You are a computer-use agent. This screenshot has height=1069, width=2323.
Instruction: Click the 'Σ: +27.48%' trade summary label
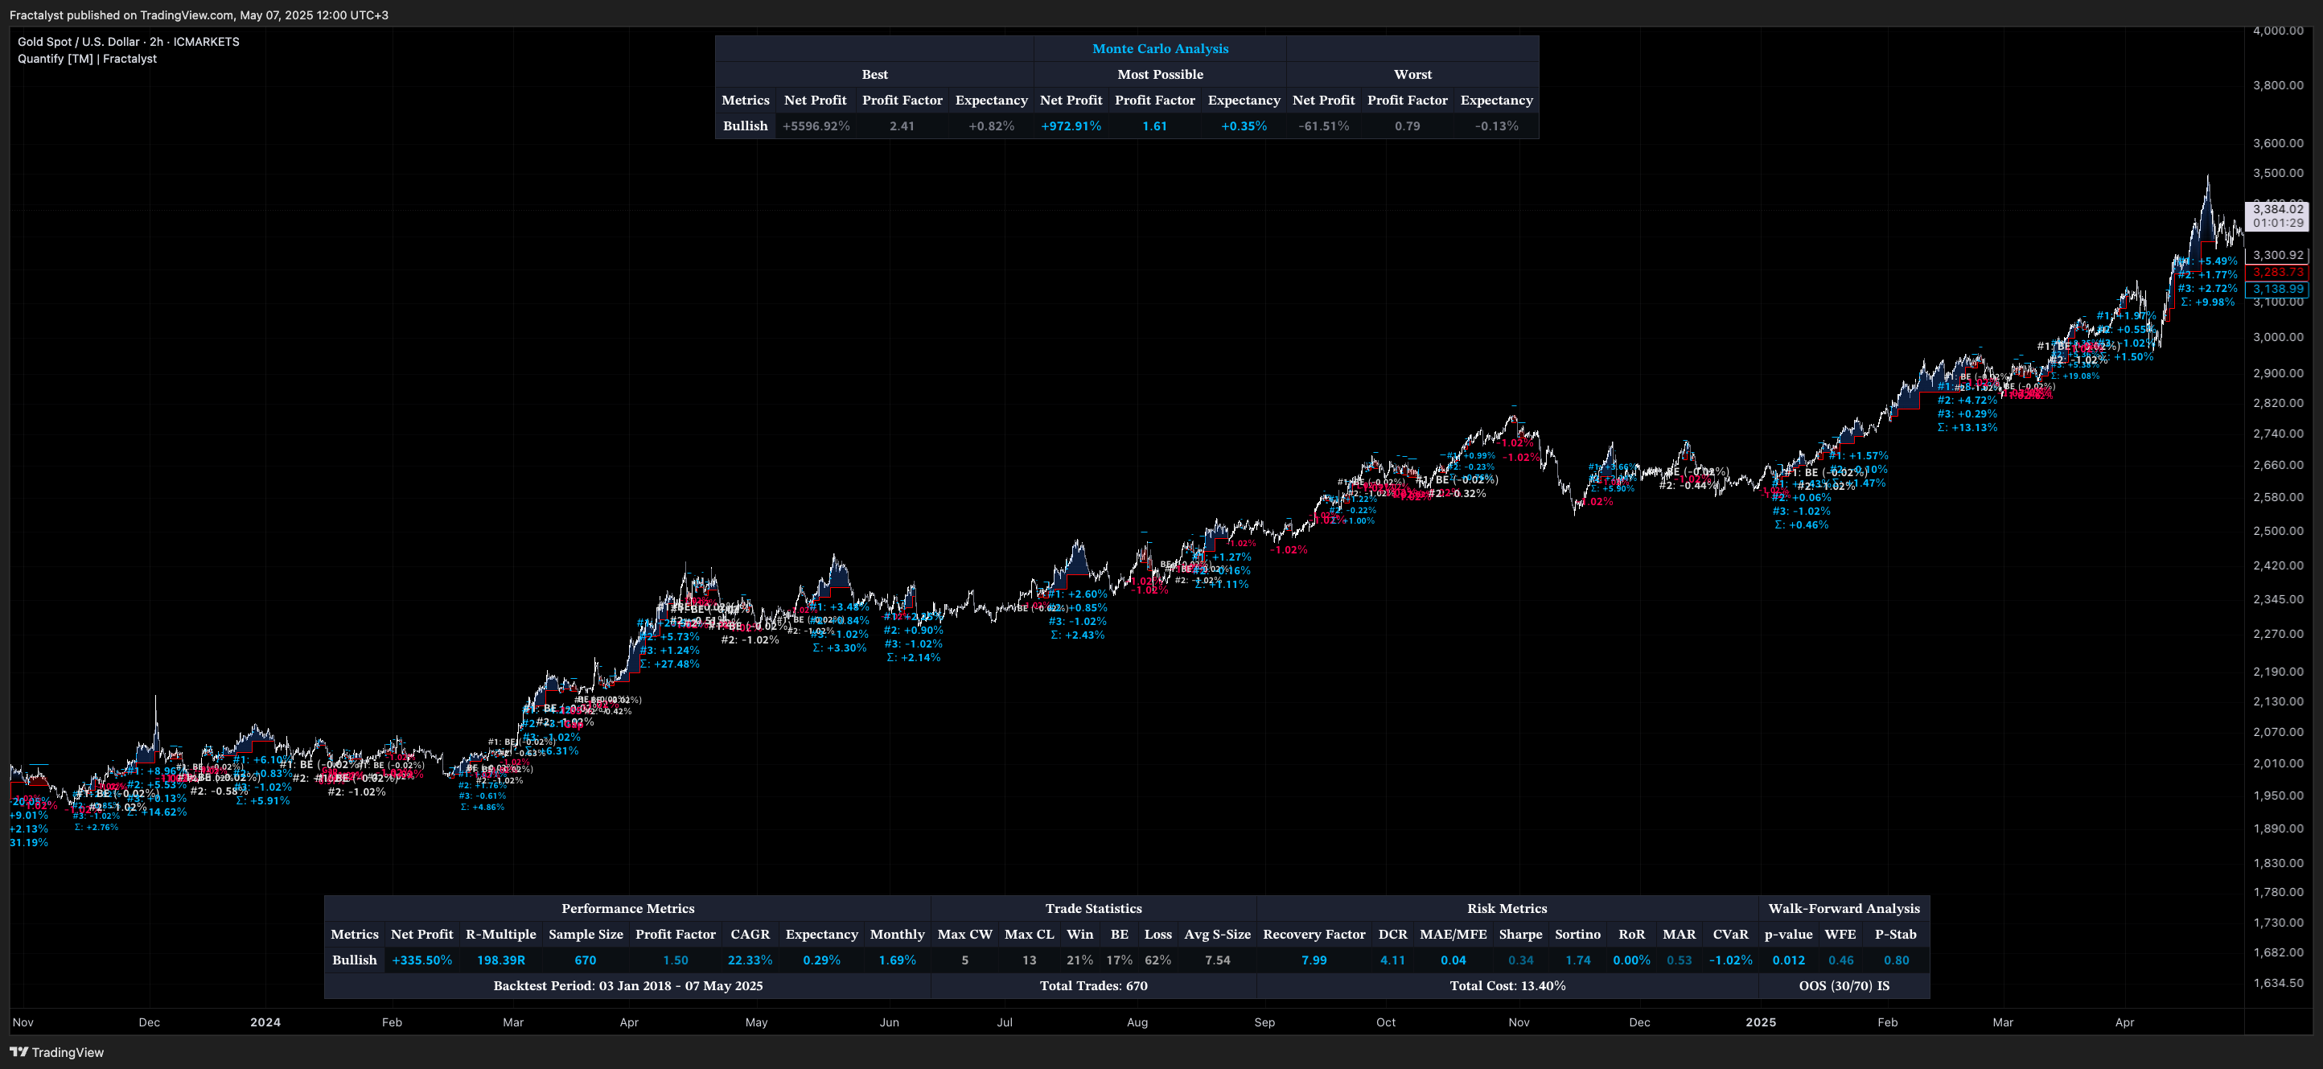tap(669, 664)
